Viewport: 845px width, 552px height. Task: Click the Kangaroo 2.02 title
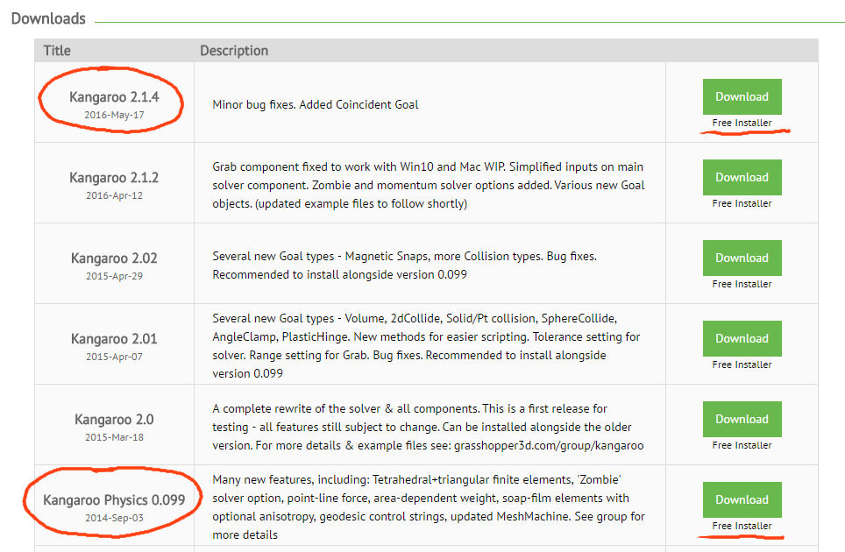tap(114, 258)
